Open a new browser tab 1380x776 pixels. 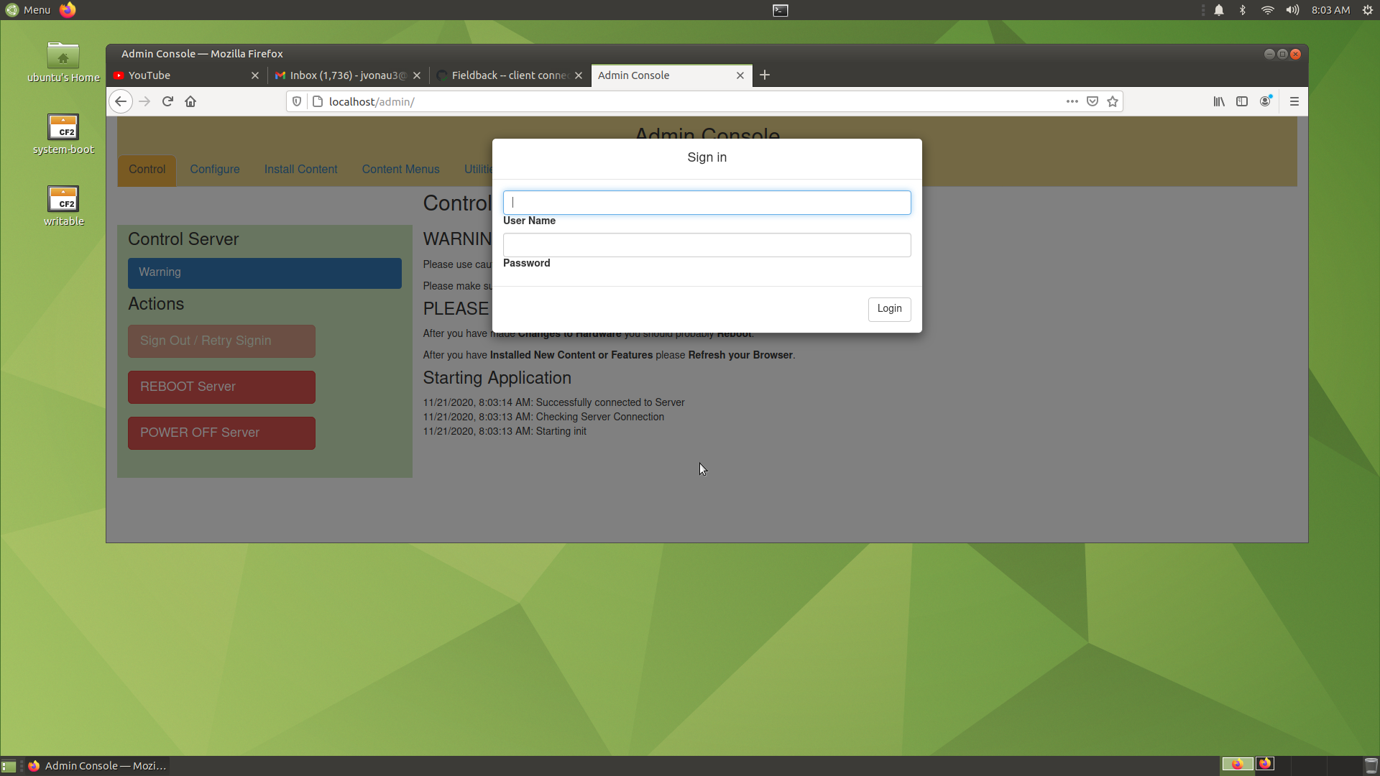pos(765,75)
